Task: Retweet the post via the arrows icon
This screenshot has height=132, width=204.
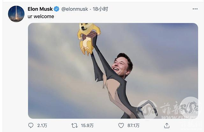Action: click(x=75, y=126)
